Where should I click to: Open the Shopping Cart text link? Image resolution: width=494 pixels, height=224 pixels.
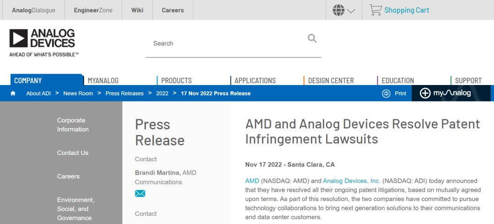[x=407, y=10]
